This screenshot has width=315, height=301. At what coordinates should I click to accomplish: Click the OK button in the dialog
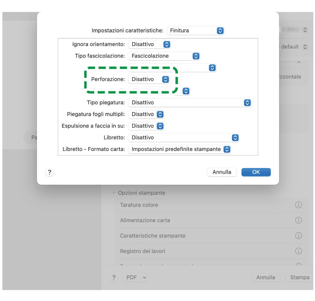click(x=256, y=172)
